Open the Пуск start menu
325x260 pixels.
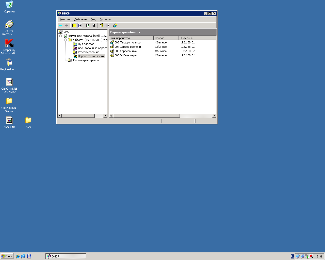(7, 256)
